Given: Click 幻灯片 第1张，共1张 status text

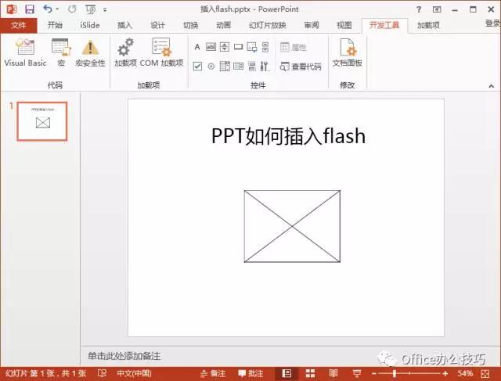Looking at the screenshot, I should point(46,373).
